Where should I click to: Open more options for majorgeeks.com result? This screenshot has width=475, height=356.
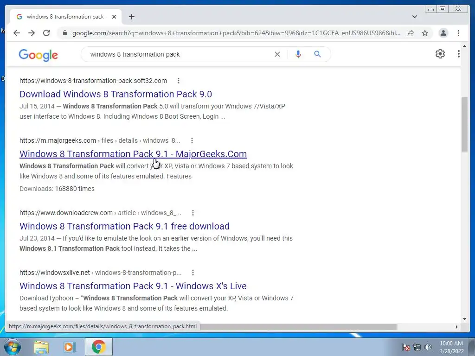(192, 140)
